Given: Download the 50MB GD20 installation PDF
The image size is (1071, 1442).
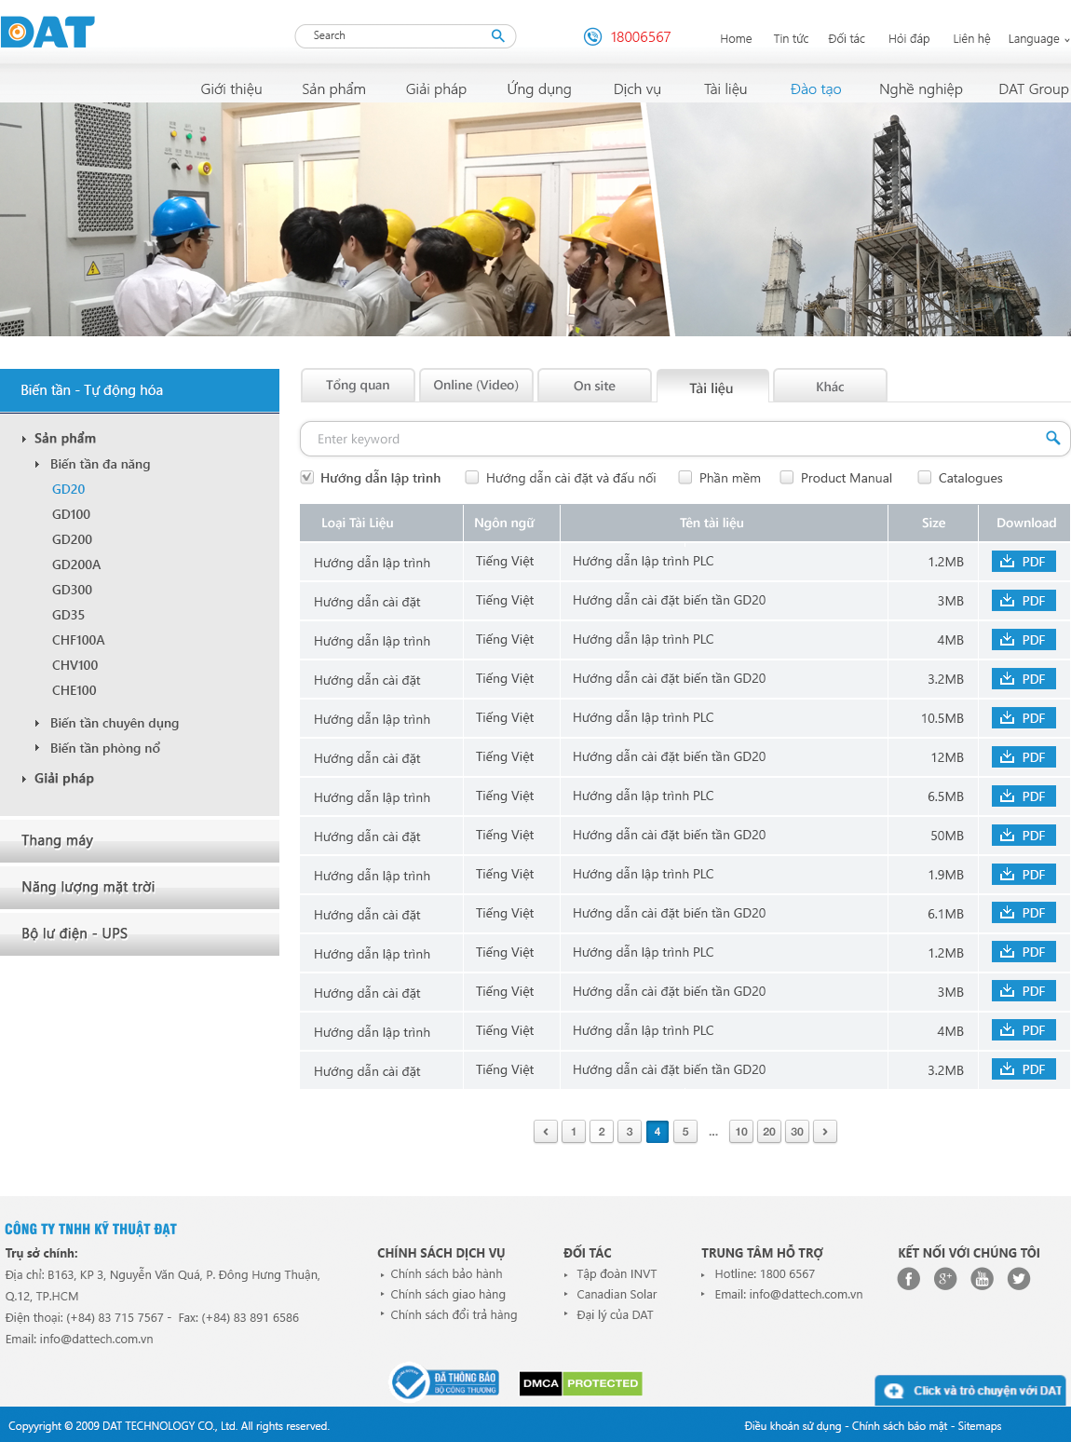Looking at the screenshot, I should 1024,836.
